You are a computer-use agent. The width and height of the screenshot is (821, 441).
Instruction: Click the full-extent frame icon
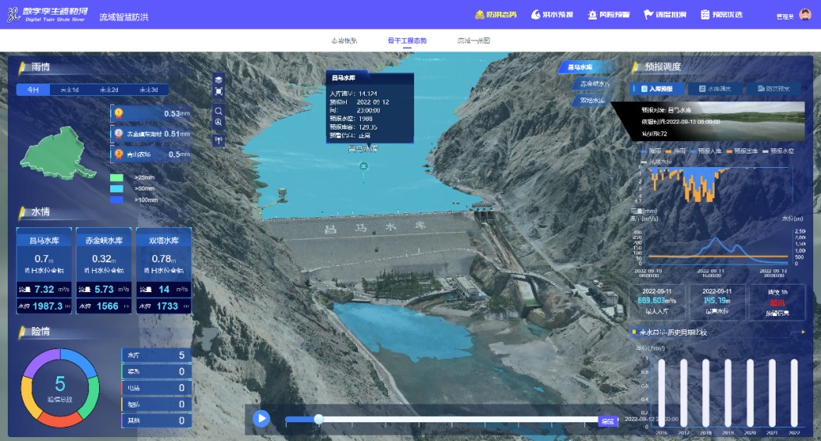[219, 91]
